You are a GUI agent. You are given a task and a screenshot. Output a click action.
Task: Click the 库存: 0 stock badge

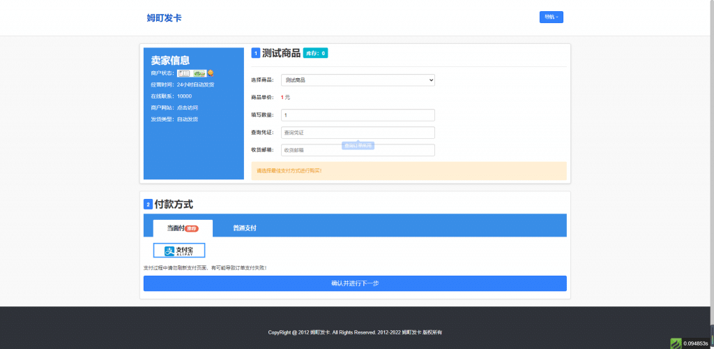pyautogui.click(x=315, y=53)
